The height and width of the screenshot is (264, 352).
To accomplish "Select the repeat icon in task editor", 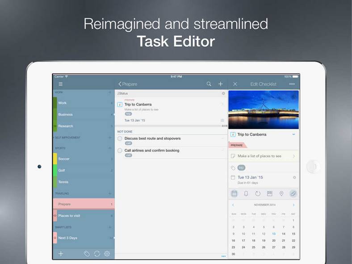I will [258, 193].
